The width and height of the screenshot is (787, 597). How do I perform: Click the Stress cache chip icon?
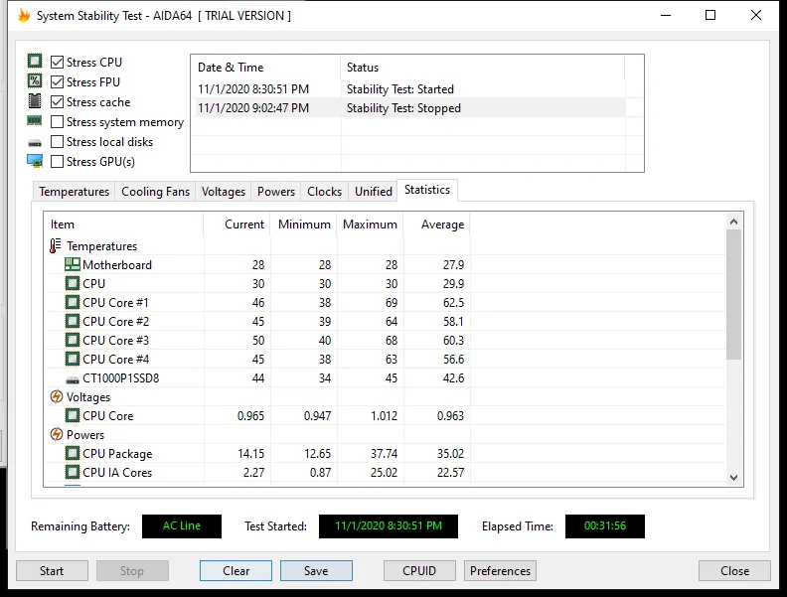tap(35, 101)
